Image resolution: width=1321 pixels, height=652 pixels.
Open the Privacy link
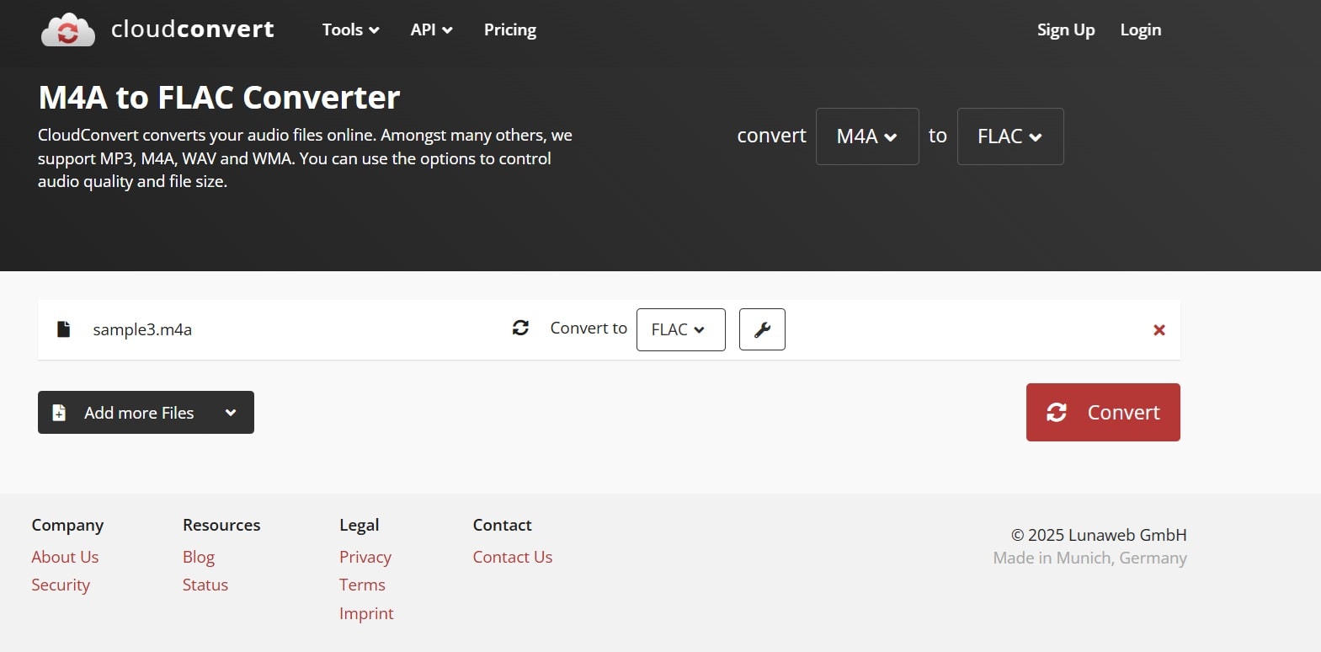click(x=365, y=557)
